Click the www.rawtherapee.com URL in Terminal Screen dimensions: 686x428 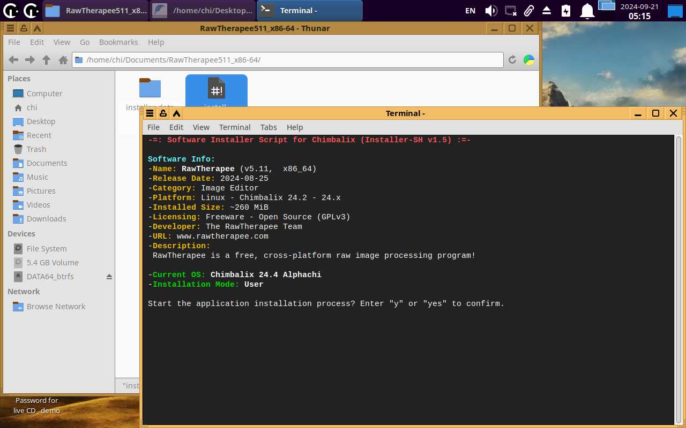(222, 236)
